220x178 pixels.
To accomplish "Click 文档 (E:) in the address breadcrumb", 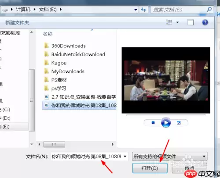I will 48,10.
